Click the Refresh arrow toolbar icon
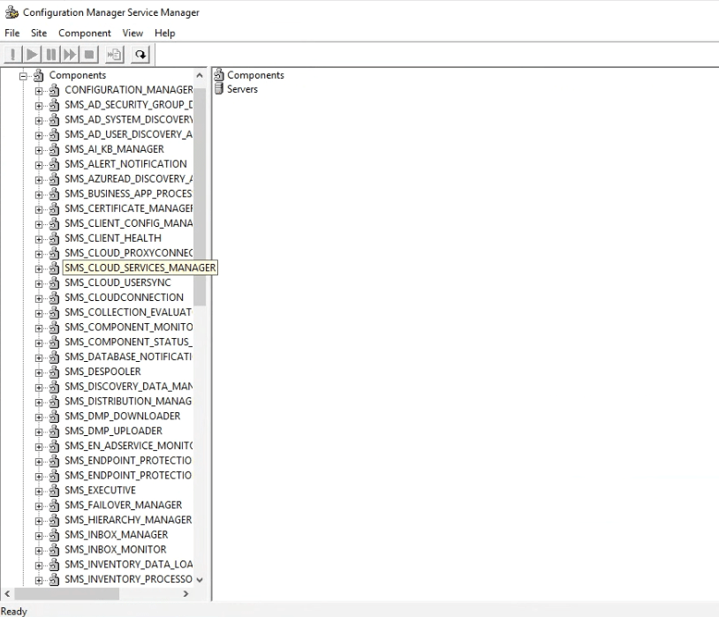This screenshot has width=719, height=617. coord(140,55)
